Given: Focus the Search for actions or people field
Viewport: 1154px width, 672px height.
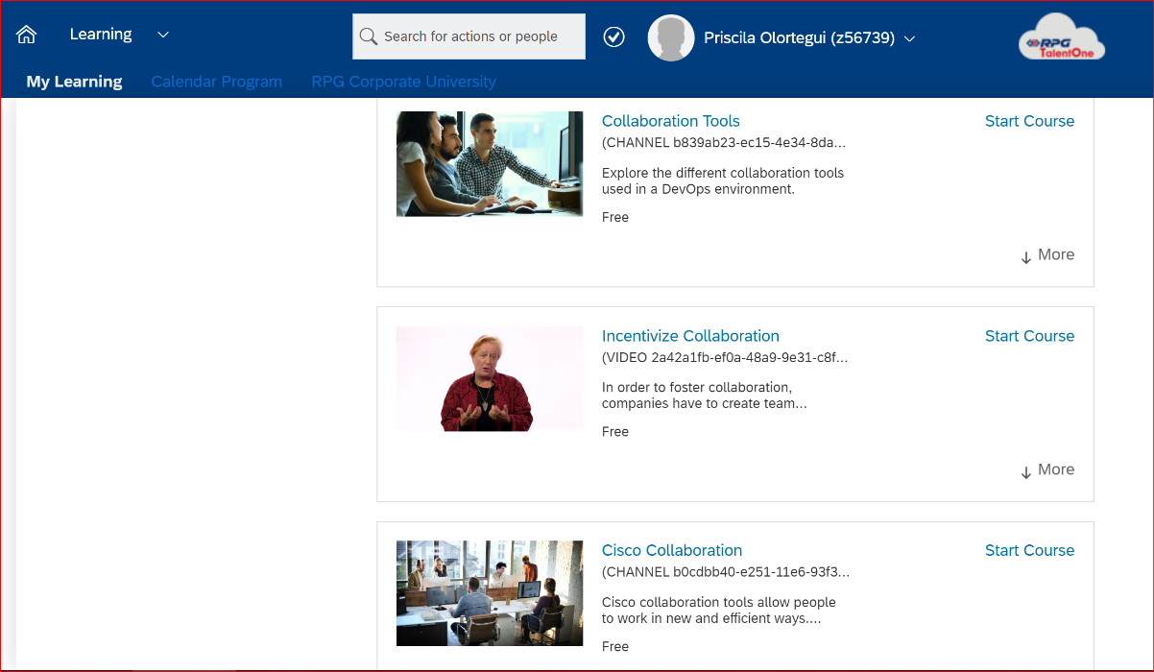Looking at the screenshot, I should coord(469,36).
